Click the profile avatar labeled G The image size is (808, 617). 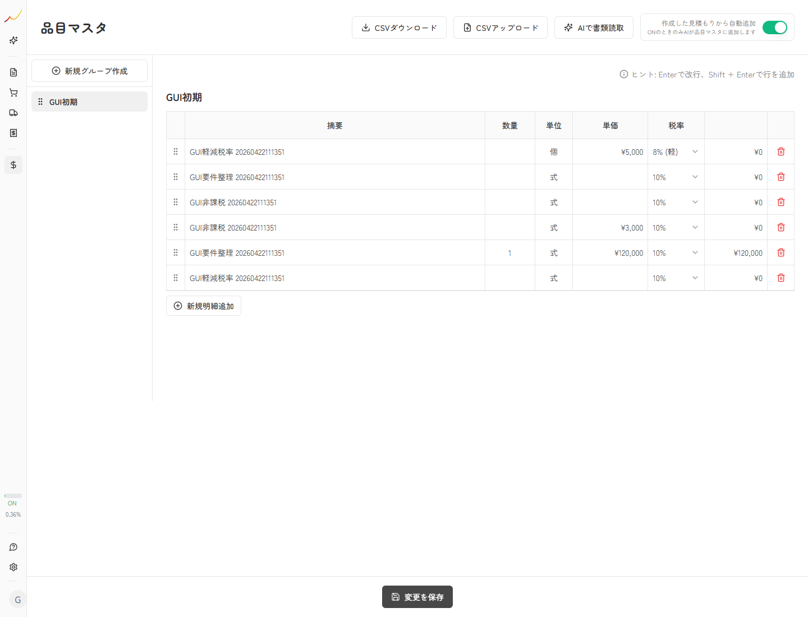click(17, 599)
